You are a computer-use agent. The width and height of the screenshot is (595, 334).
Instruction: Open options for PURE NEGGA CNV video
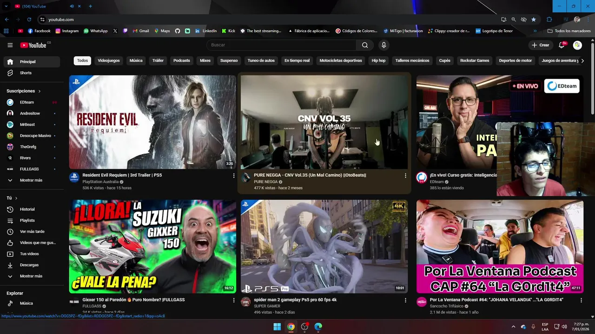click(405, 176)
